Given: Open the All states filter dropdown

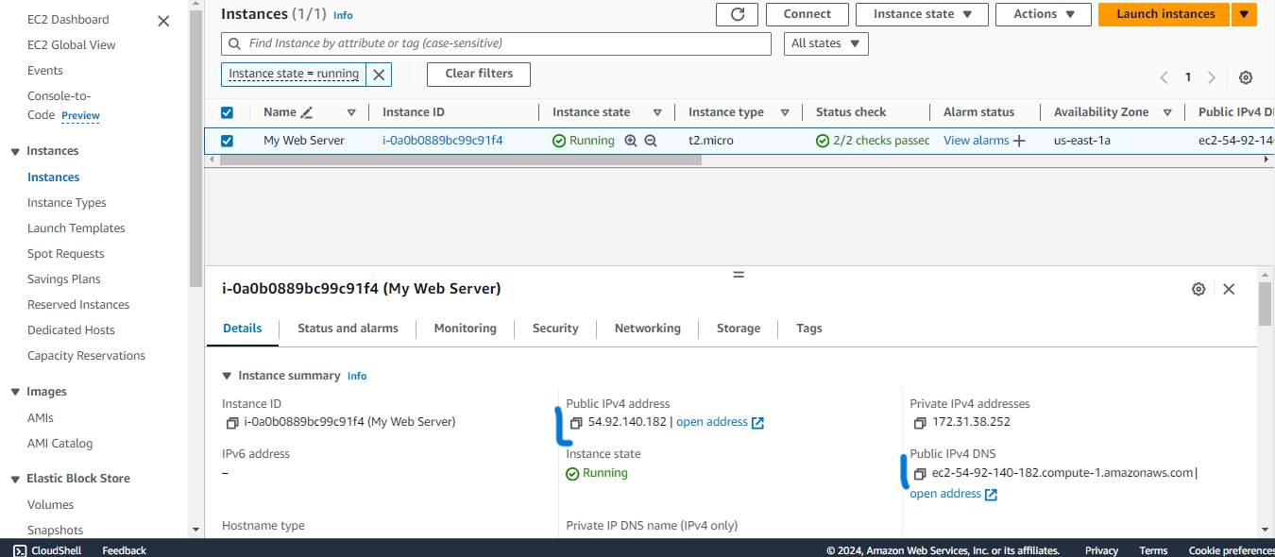Looking at the screenshot, I should click(x=825, y=42).
